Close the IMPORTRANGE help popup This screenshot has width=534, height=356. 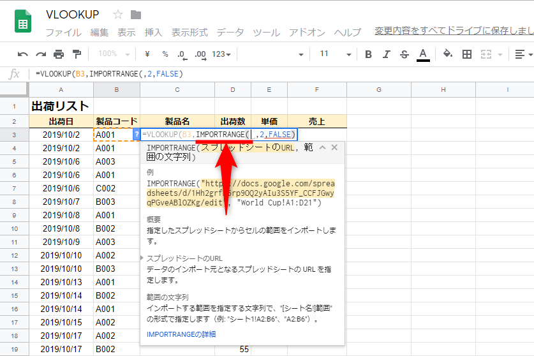[334, 147]
